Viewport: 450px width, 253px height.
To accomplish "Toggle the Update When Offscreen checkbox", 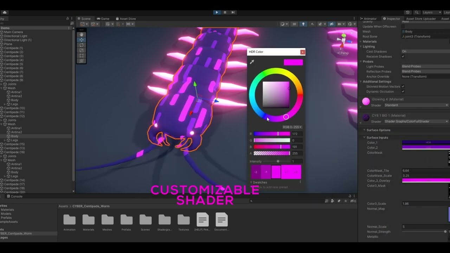I will coord(403,26).
